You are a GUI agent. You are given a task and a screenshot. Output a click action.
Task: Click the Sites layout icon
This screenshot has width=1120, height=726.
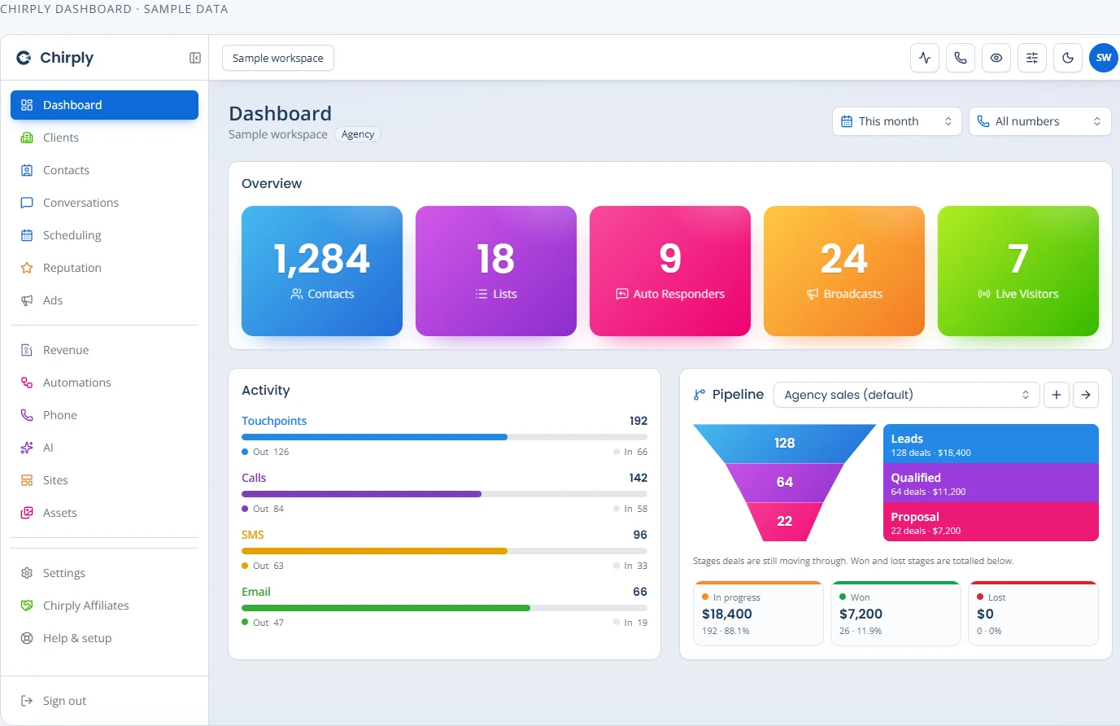pyautogui.click(x=27, y=480)
